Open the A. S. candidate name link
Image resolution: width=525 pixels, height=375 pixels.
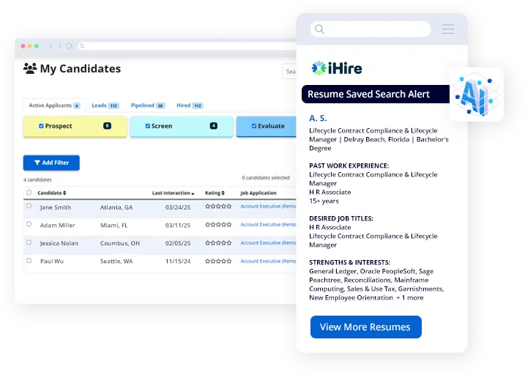pyautogui.click(x=318, y=118)
